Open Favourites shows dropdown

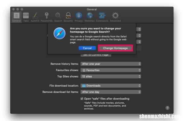[x=111, y=70]
